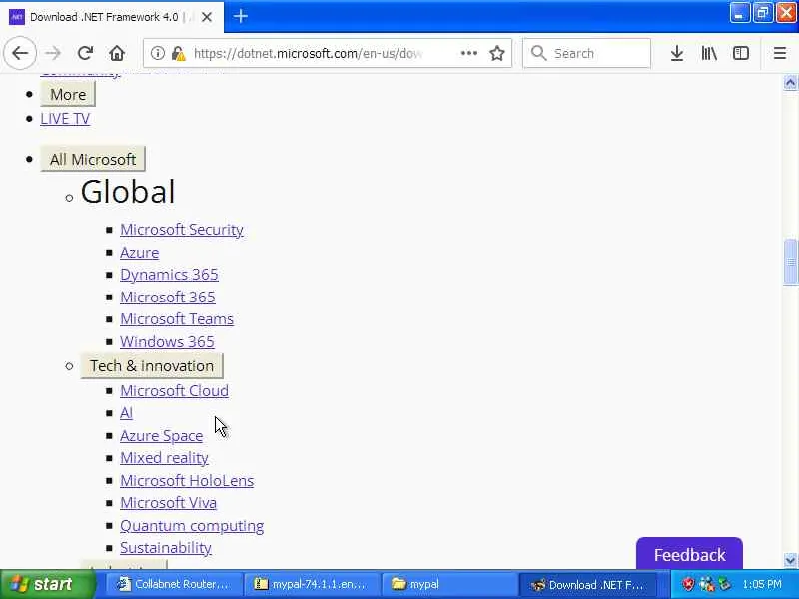Open the Microsoft Viva link
Screen dimensions: 799x599
(168, 503)
